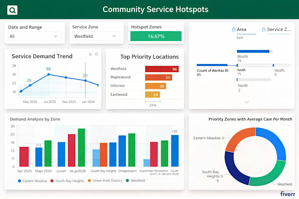Switch to the Area tab

pos(241,29)
